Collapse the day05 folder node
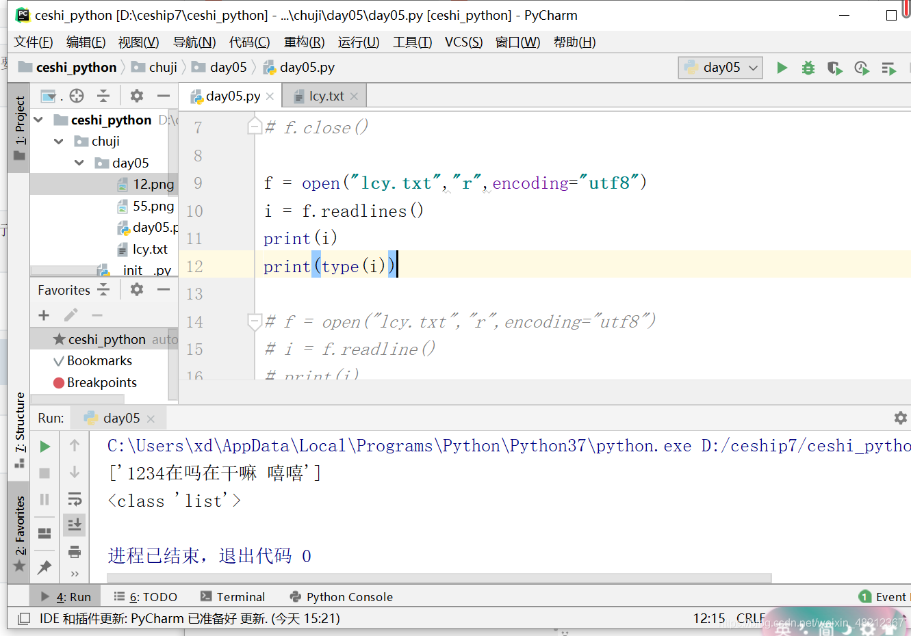 tap(79, 163)
